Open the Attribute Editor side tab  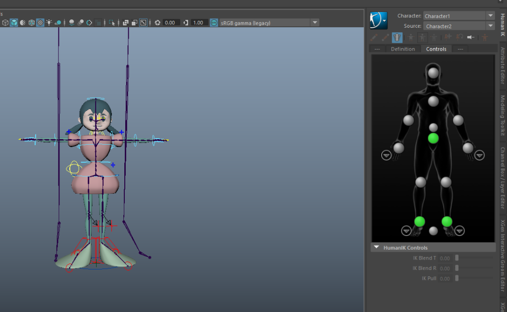(x=503, y=66)
